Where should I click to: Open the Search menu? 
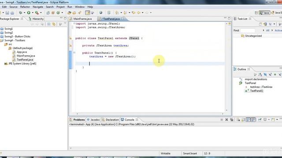click(50, 7)
